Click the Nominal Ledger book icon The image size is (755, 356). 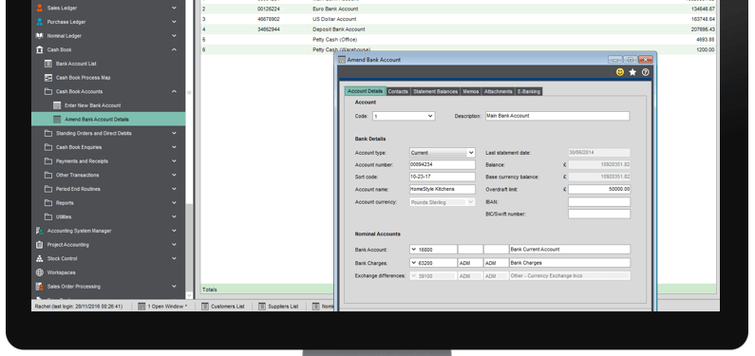(x=40, y=36)
